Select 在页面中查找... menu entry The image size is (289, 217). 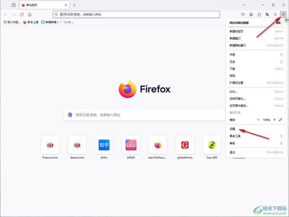click(x=256, y=106)
